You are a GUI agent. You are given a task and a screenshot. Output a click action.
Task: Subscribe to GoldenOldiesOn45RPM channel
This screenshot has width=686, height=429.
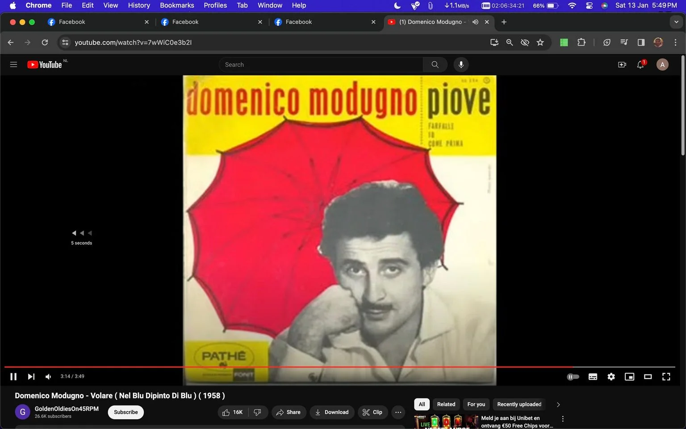[125, 412]
